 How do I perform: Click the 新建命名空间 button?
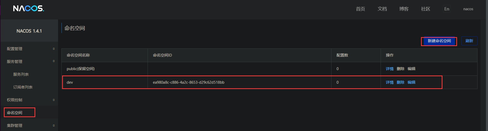pos(439,41)
